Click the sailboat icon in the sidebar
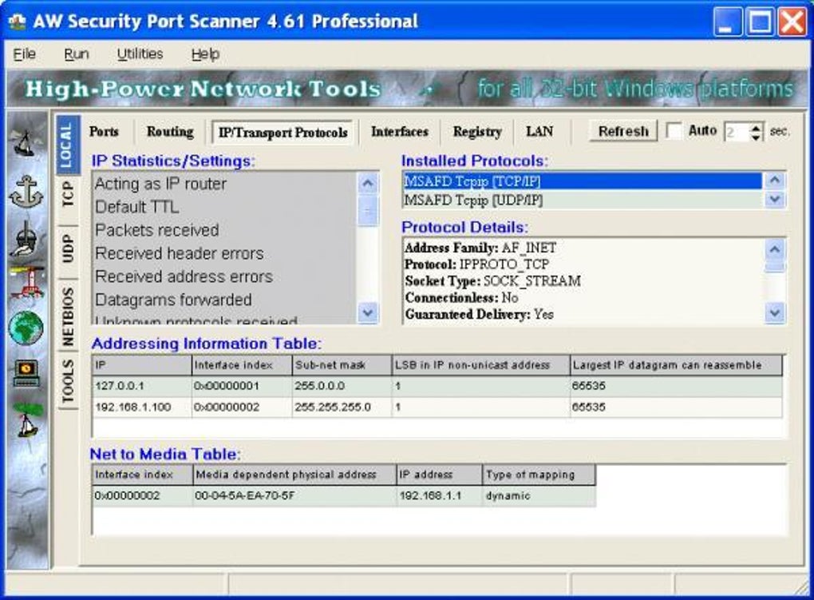This screenshot has width=814, height=600. click(26, 144)
